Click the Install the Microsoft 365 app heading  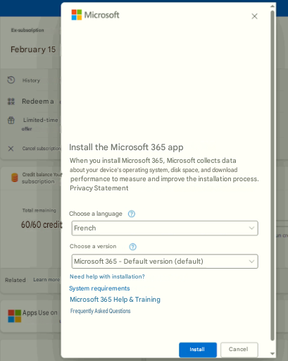[126, 147]
